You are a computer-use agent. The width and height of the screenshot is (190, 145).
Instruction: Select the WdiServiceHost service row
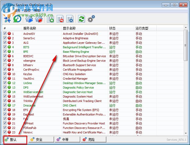click(93, 92)
